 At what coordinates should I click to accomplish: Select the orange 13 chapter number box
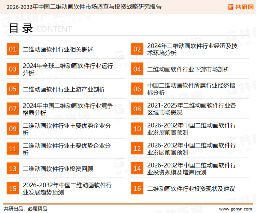click(13, 168)
